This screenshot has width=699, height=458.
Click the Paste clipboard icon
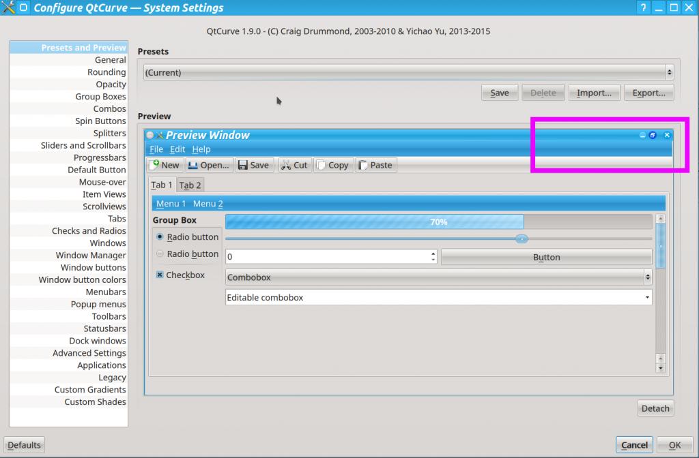pyautogui.click(x=362, y=165)
